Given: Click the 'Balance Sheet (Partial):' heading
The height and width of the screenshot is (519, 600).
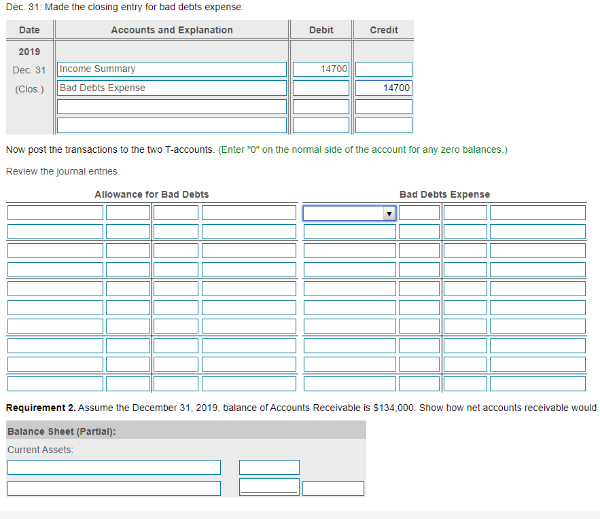Looking at the screenshot, I should click(62, 431).
